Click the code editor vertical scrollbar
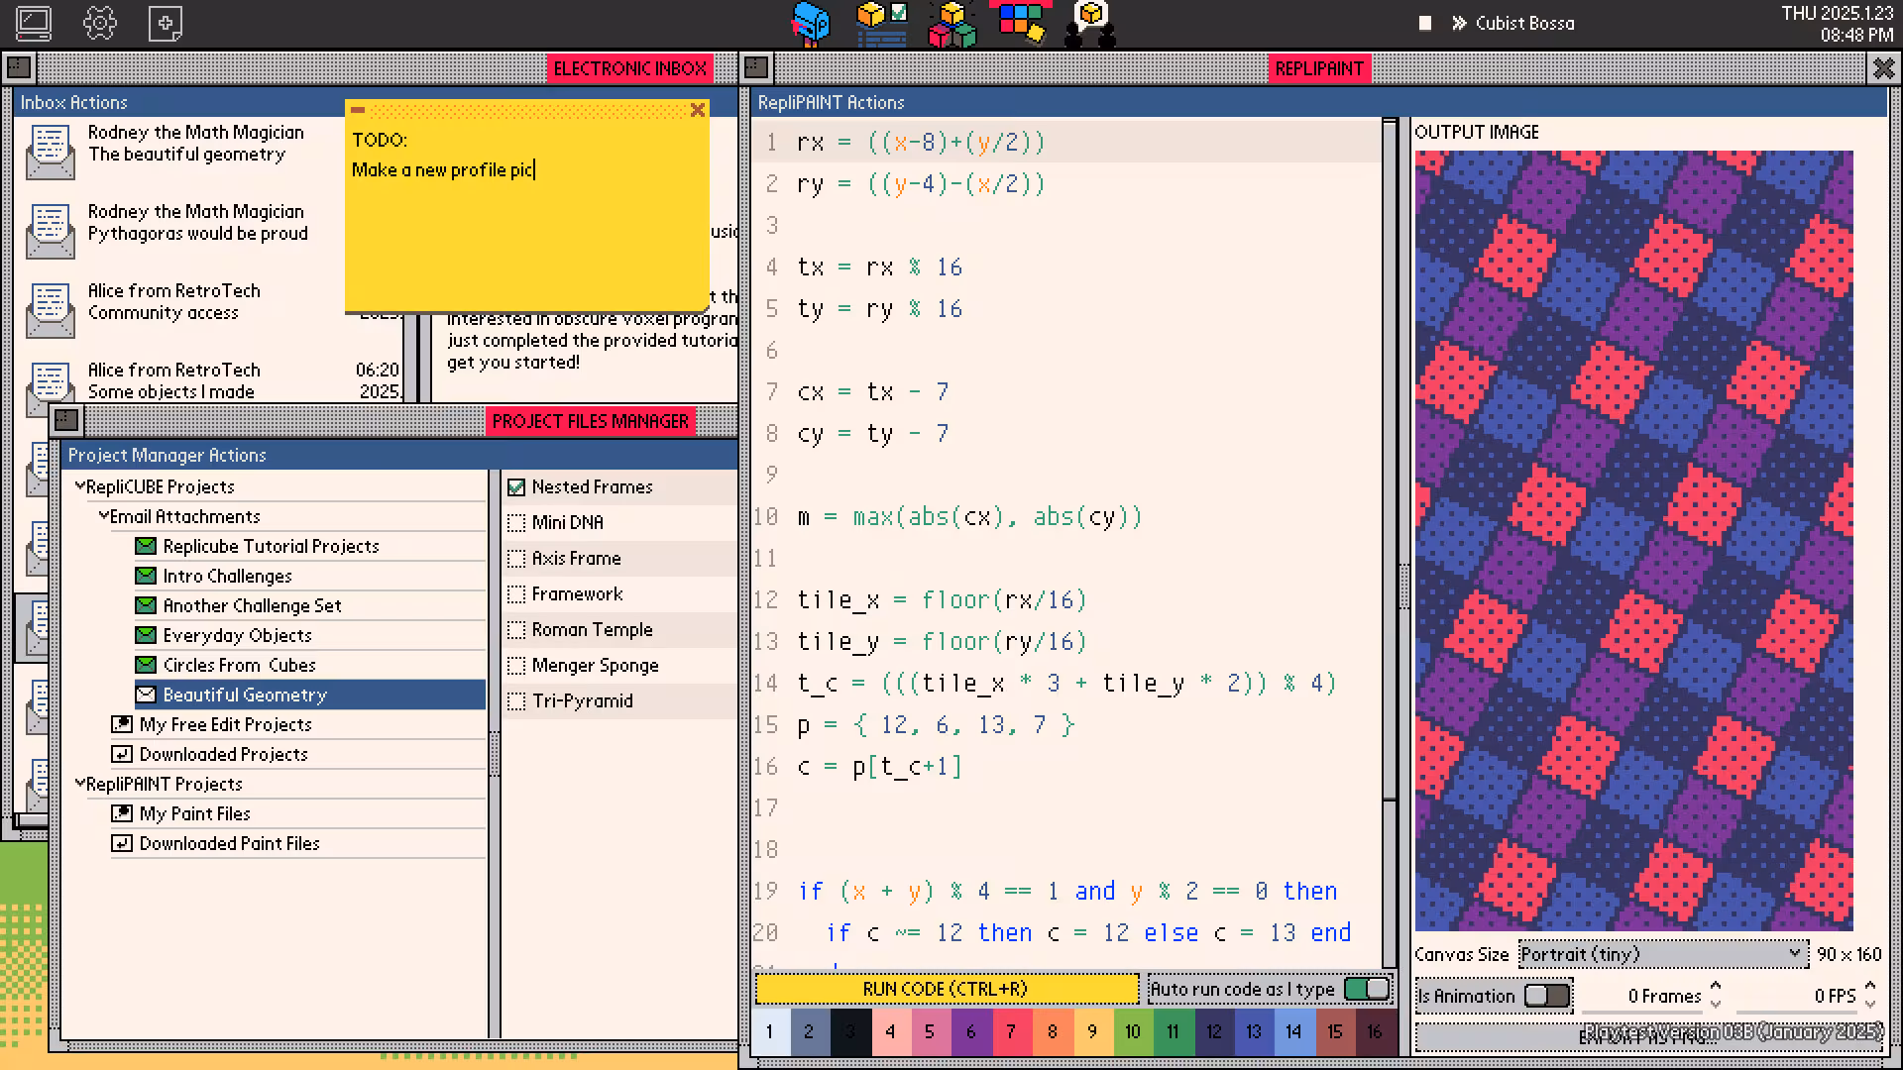The image size is (1903, 1070). click(x=1390, y=543)
